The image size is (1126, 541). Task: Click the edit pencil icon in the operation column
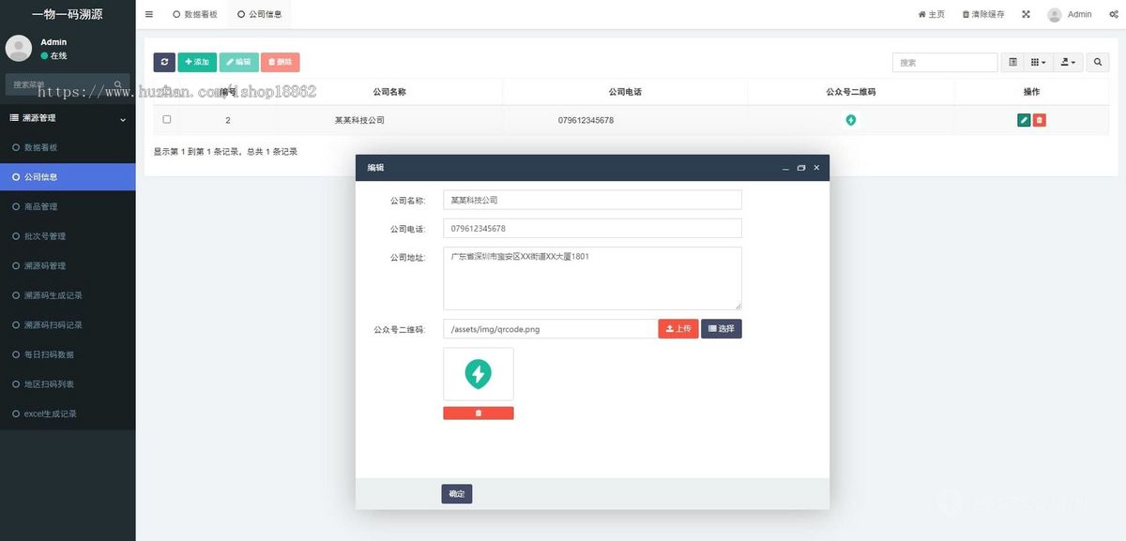(x=1023, y=119)
